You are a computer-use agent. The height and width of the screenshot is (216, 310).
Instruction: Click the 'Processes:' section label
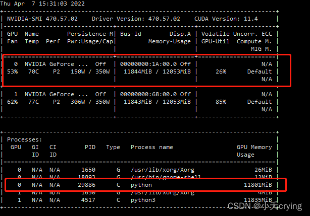25,139
